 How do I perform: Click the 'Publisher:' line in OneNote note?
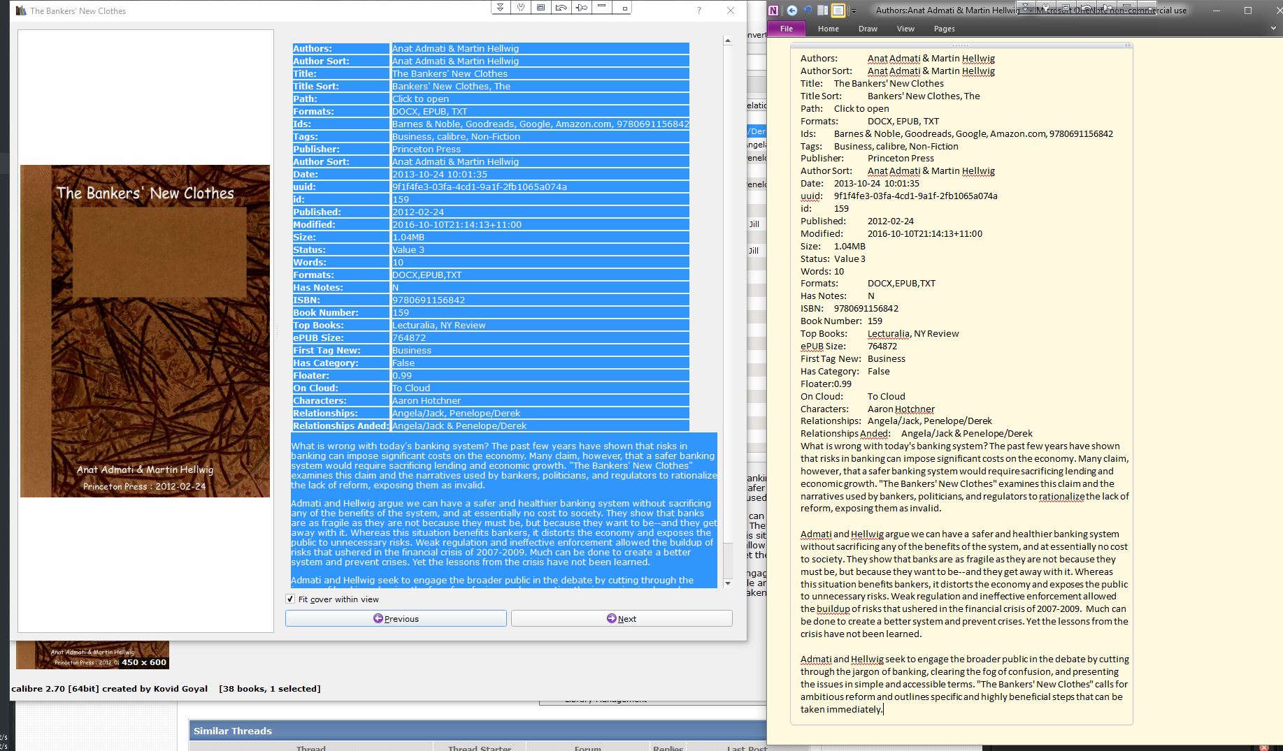coord(867,158)
